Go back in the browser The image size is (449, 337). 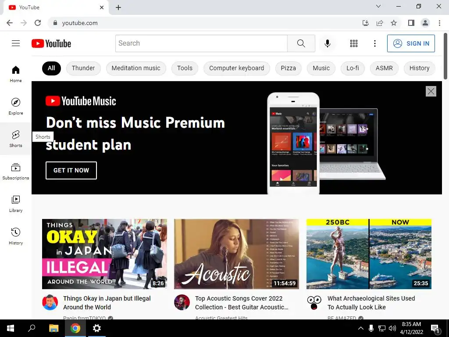pyautogui.click(x=10, y=23)
